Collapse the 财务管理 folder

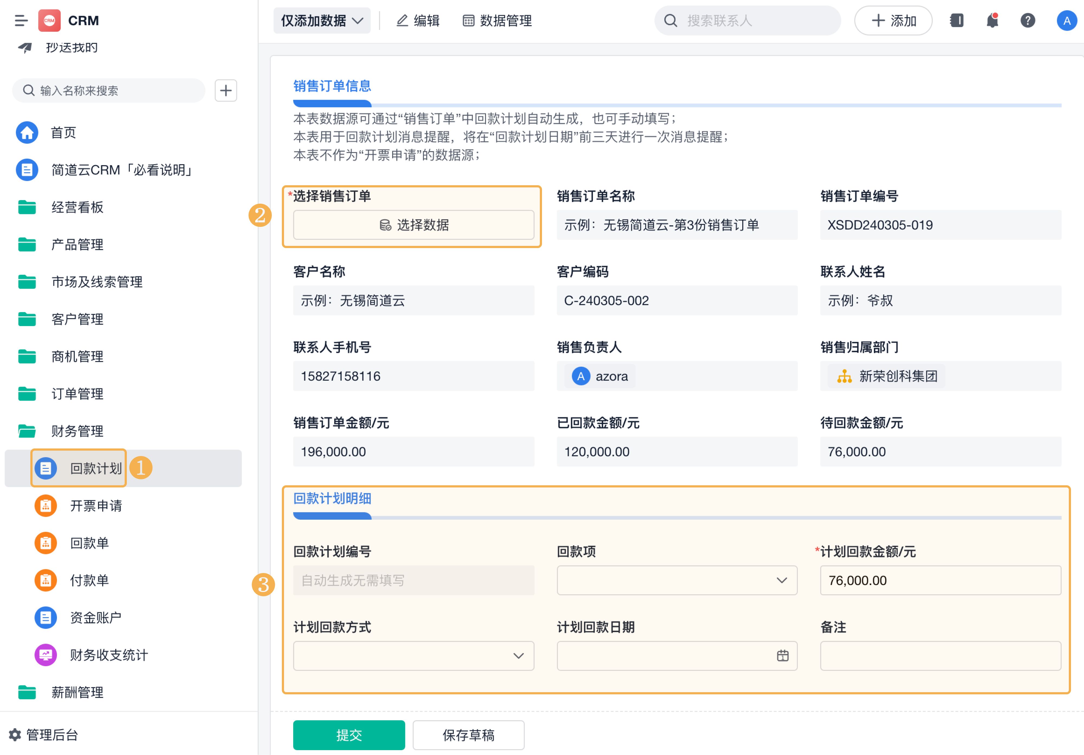tap(78, 431)
